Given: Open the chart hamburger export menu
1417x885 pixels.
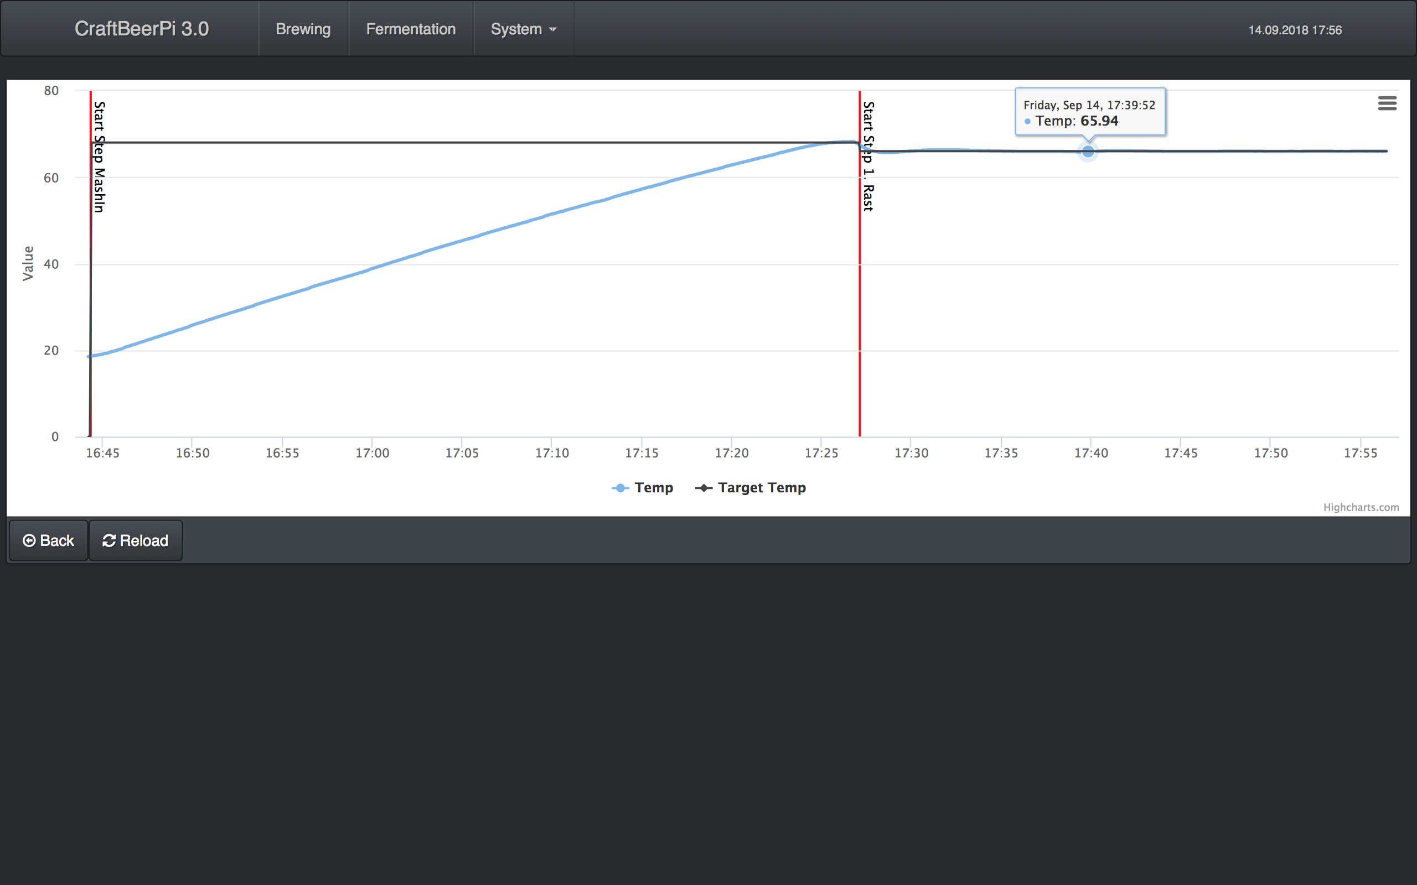Looking at the screenshot, I should [1387, 103].
